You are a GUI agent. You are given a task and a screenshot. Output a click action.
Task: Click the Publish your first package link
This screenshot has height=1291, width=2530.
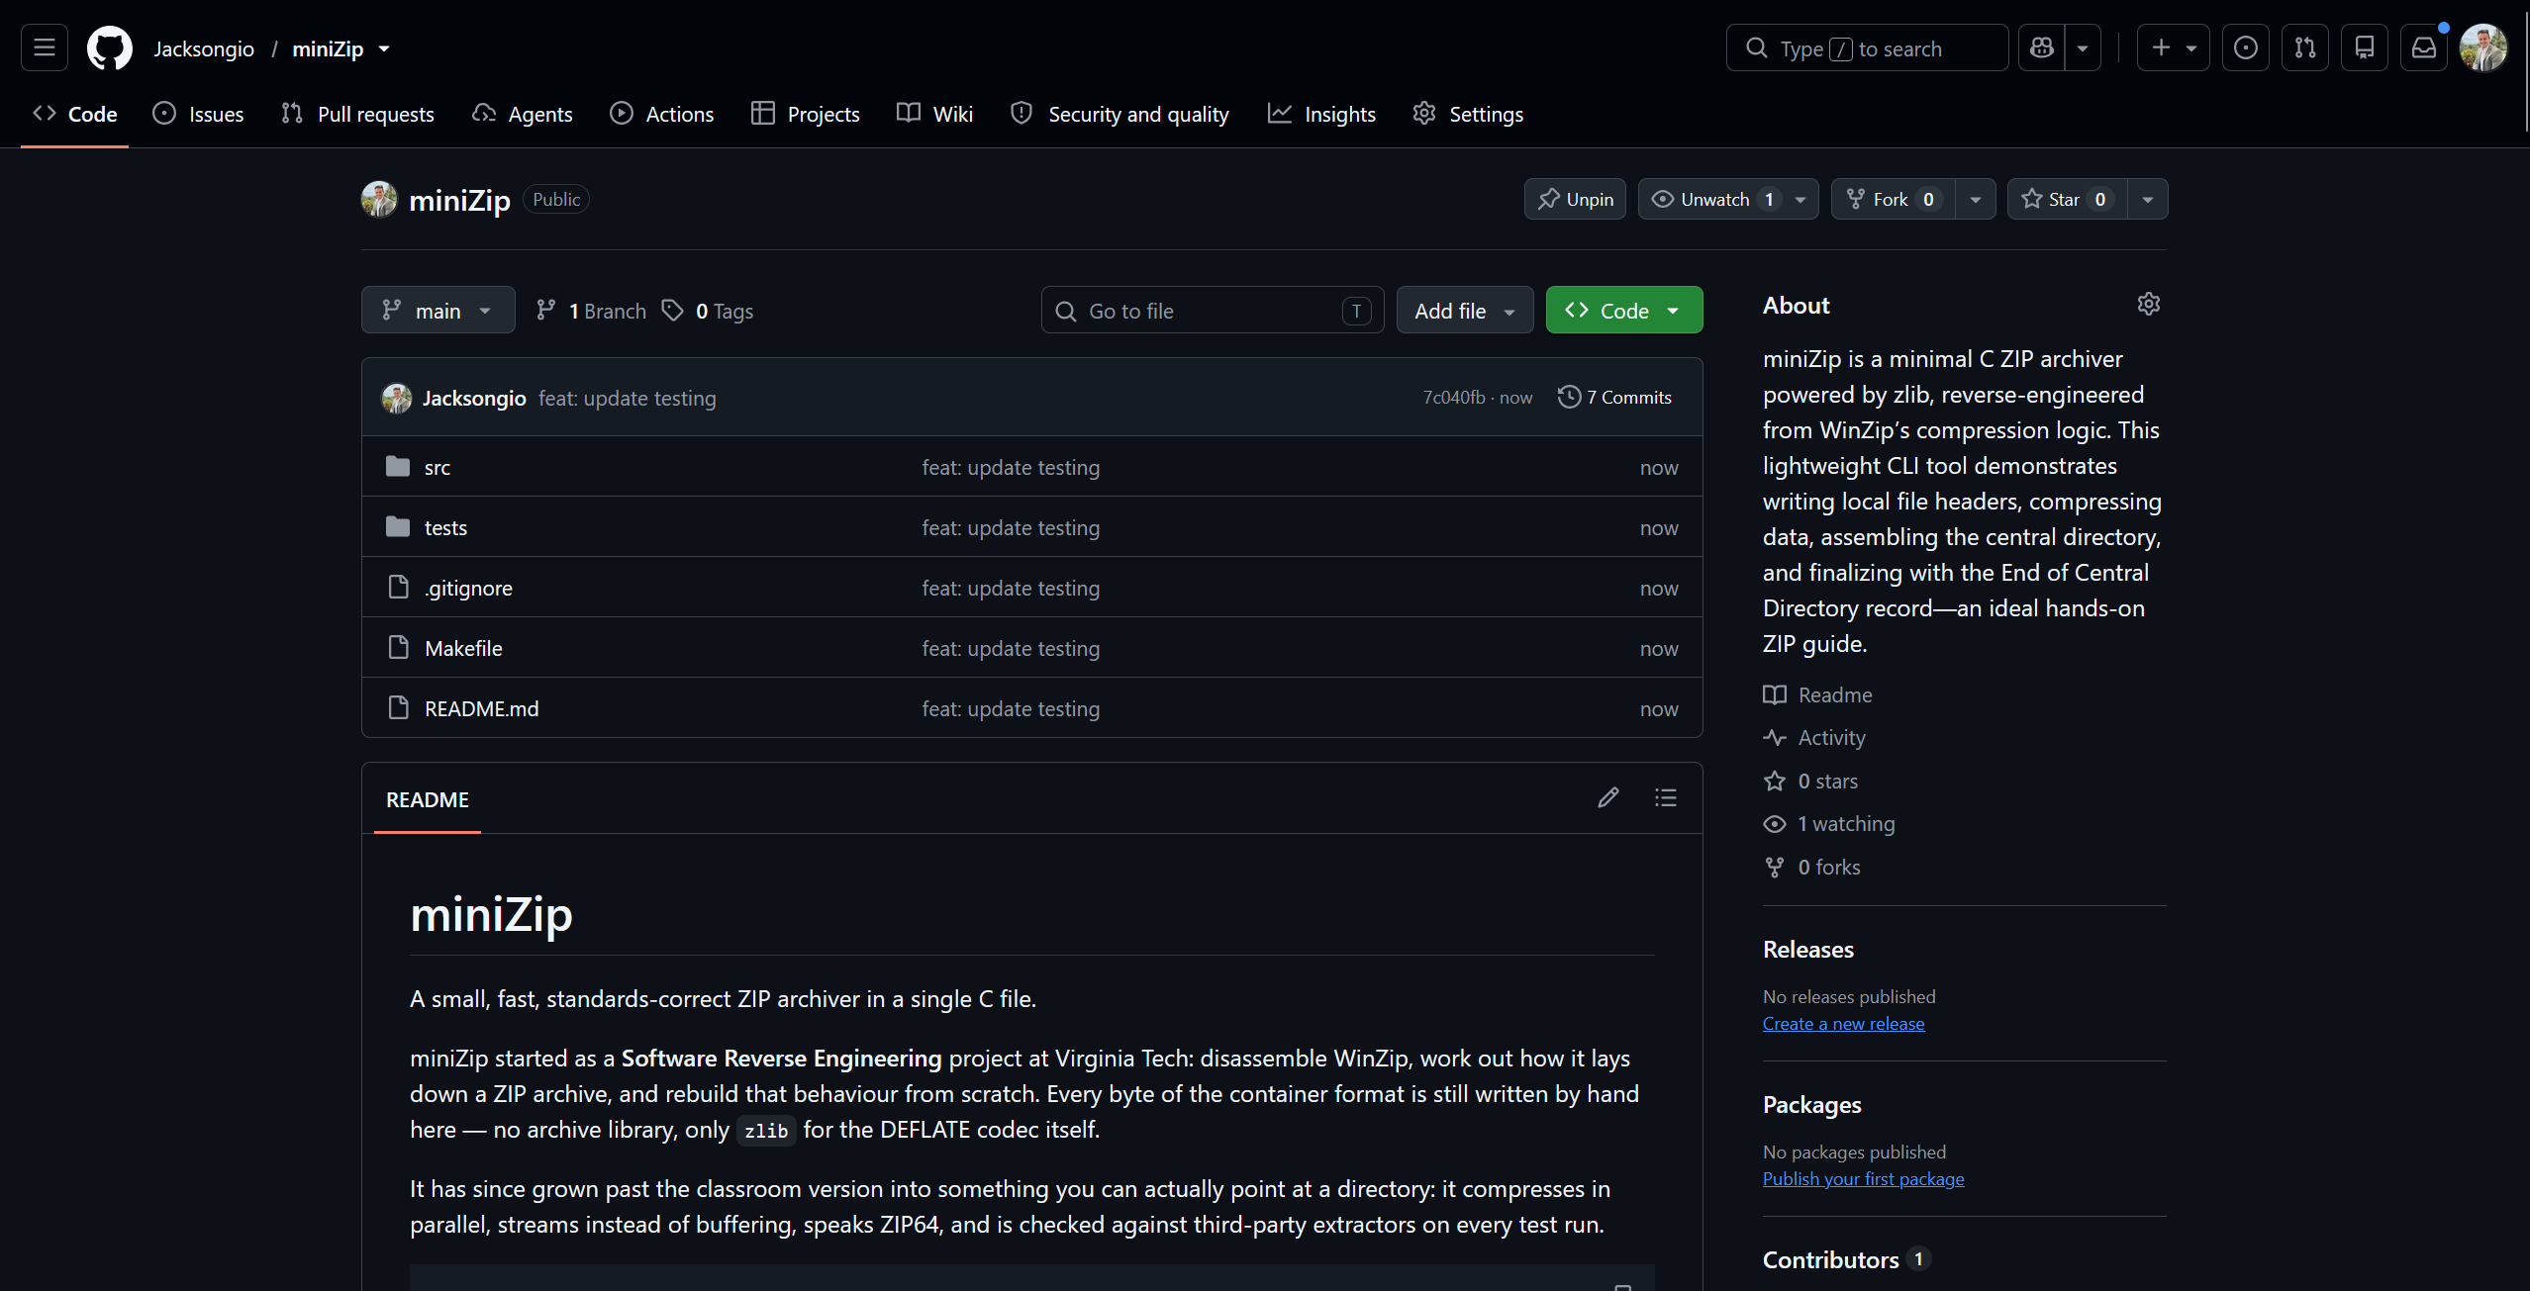click(x=1863, y=1178)
